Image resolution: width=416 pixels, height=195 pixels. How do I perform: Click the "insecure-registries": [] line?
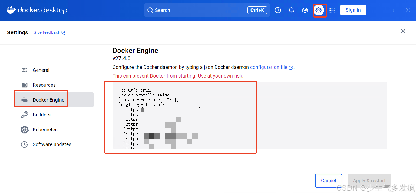(x=150, y=100)
